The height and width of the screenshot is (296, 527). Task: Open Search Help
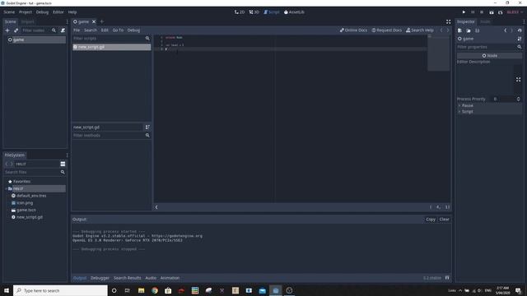click(420, 30)
